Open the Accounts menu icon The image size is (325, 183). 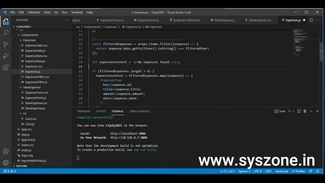coord(6,151)
